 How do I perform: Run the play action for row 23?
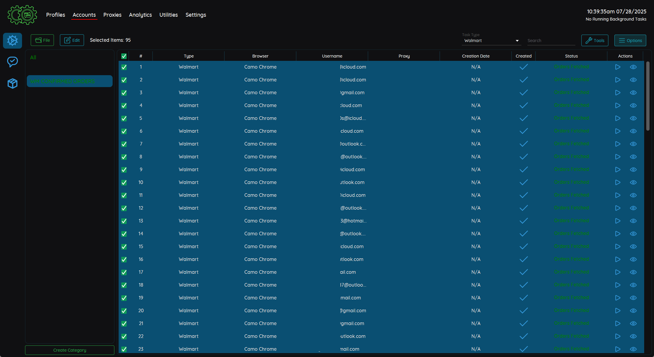coord(618,349)
